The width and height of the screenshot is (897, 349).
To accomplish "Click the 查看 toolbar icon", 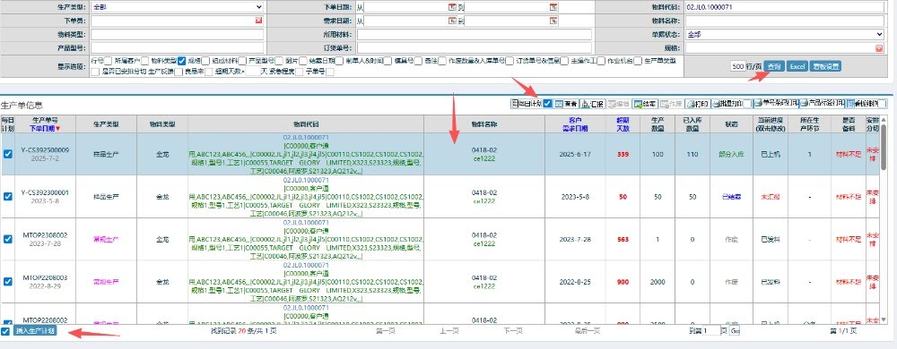I will coord(558,104).
